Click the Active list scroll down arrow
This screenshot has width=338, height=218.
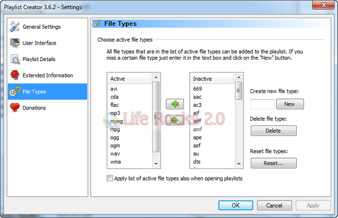click(156, 164)
